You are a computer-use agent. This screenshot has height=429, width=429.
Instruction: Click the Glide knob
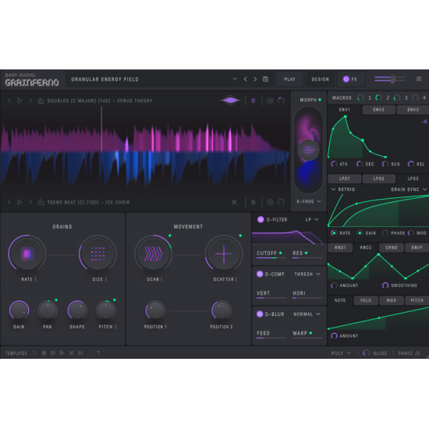(x=366, y=353)
